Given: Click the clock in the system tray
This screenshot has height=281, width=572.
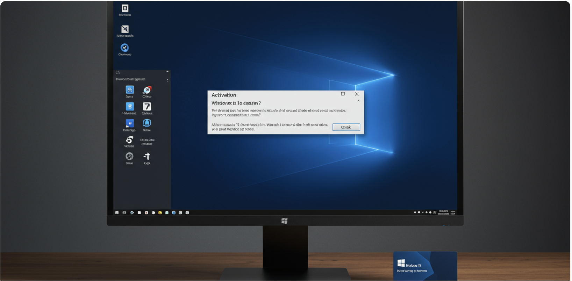Looking at the screenshot, I should coord(443,212).
